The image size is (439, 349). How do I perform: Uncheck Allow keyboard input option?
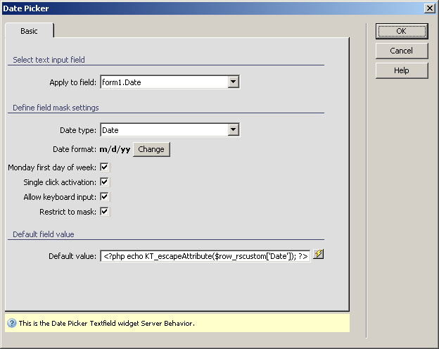click(x=104, y=197)
